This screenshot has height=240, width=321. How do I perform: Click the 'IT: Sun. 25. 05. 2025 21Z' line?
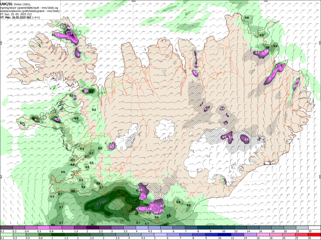click(x=17, y=14)
